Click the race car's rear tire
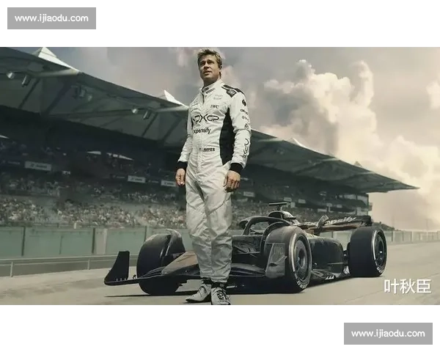 [368, 250]
